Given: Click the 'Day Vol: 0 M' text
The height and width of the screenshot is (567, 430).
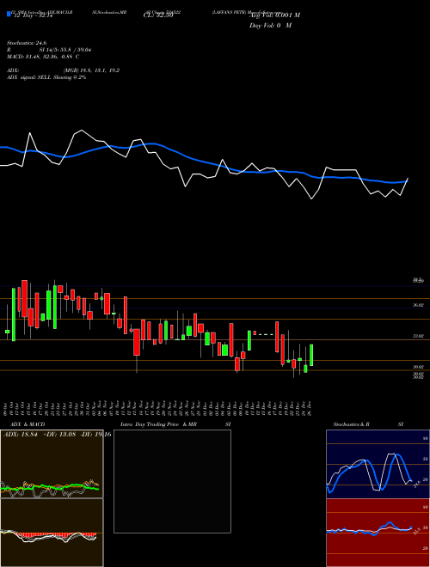Looking at the screenshot, I should [270, 25].
